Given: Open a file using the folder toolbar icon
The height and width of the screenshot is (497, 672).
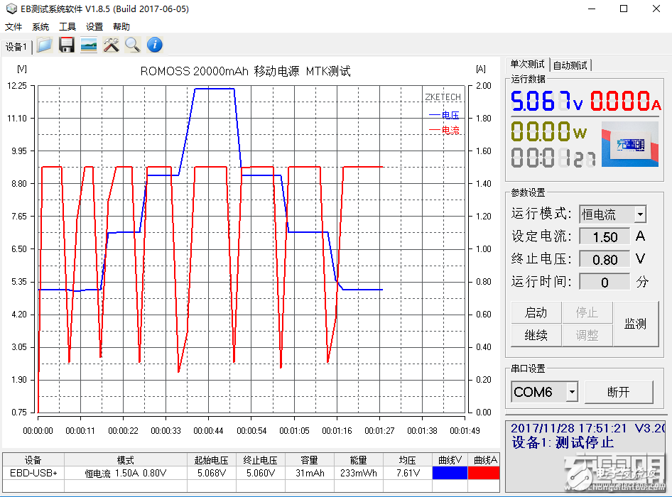Looking at the screenshot, I should (x=43, y=45).
